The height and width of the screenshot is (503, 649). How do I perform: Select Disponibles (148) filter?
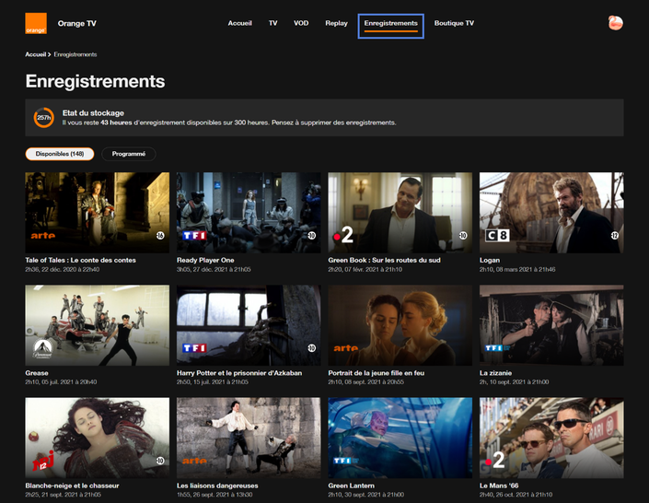pos(60,154)
